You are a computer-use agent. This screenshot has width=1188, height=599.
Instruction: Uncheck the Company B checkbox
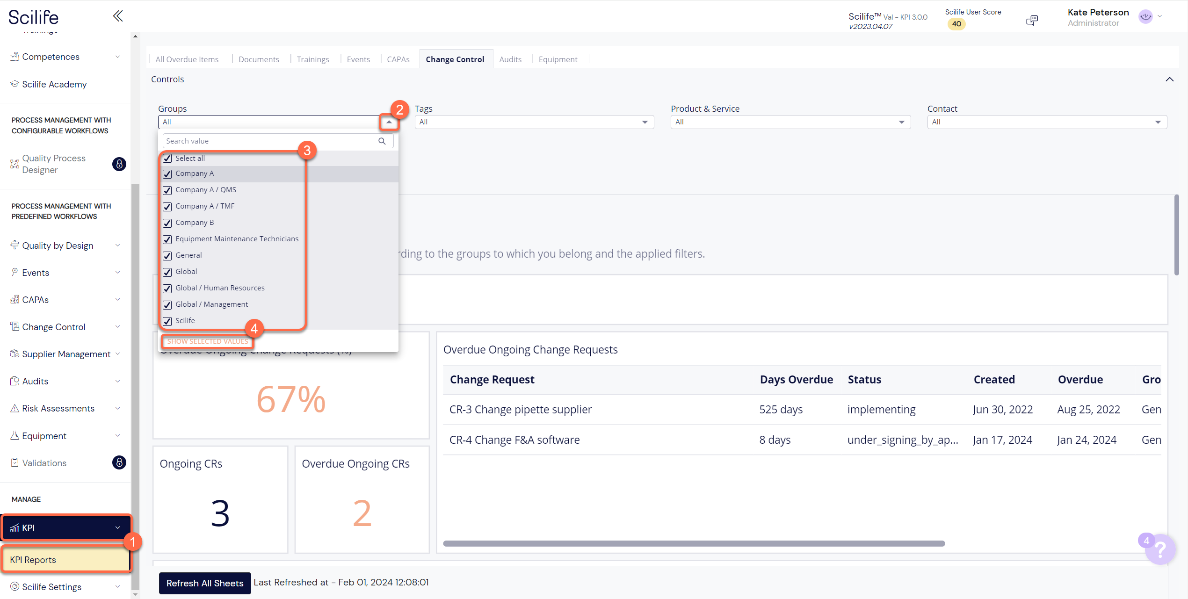tap(167, 223)
